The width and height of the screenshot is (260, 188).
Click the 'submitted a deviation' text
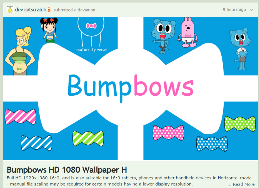pyautogui.click(x=74, y=10)
